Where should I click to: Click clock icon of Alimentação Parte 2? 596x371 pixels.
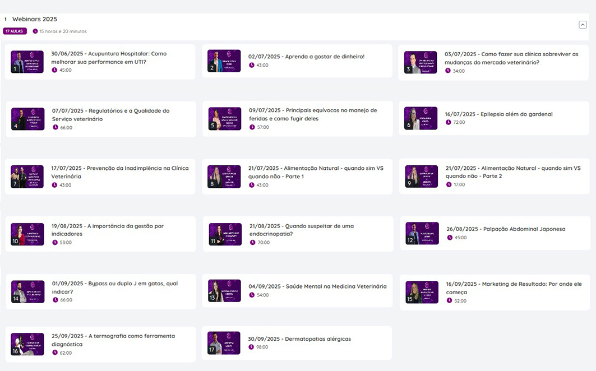point(449,184)
